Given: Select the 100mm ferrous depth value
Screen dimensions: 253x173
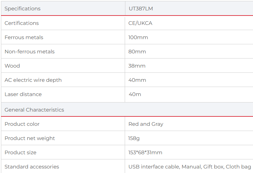Looking at the screenshot, I should click(138, 37).
